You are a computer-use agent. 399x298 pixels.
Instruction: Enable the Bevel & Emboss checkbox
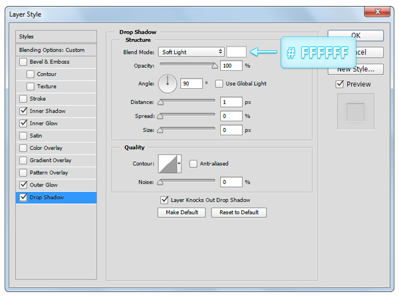coord(24,62)
